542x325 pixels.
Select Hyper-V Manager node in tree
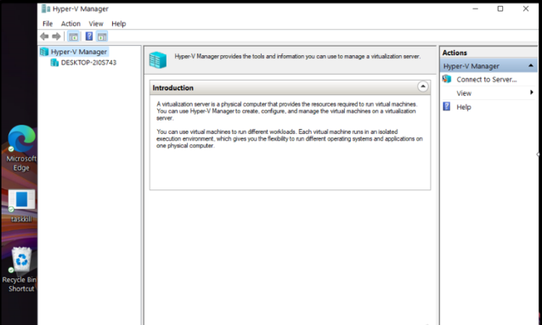tap(79, 52)
